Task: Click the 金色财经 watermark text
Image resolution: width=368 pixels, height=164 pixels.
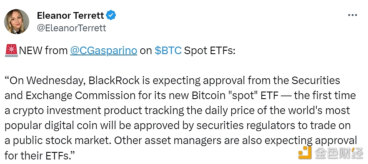Action: click(x=339, y=153)
